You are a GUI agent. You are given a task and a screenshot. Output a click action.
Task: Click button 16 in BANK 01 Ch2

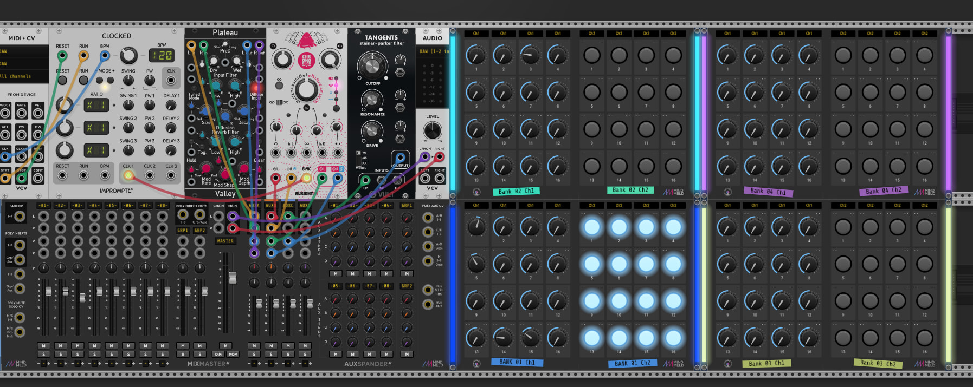click(x=673, y=338)
